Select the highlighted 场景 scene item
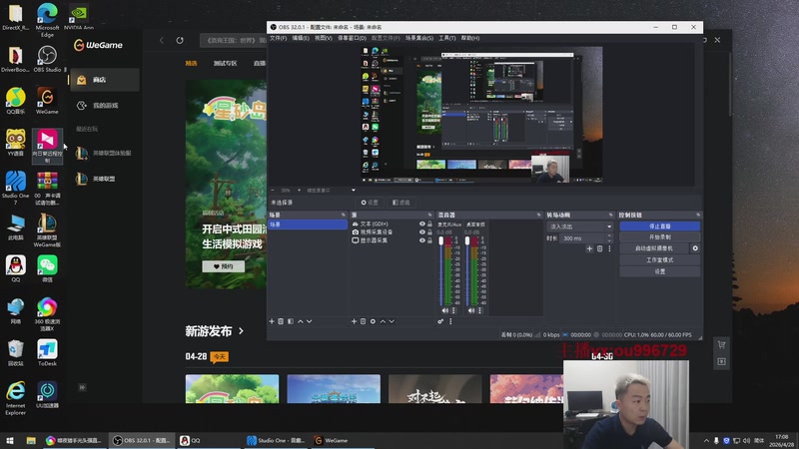The image size is (799, 449). click(308, 224)
